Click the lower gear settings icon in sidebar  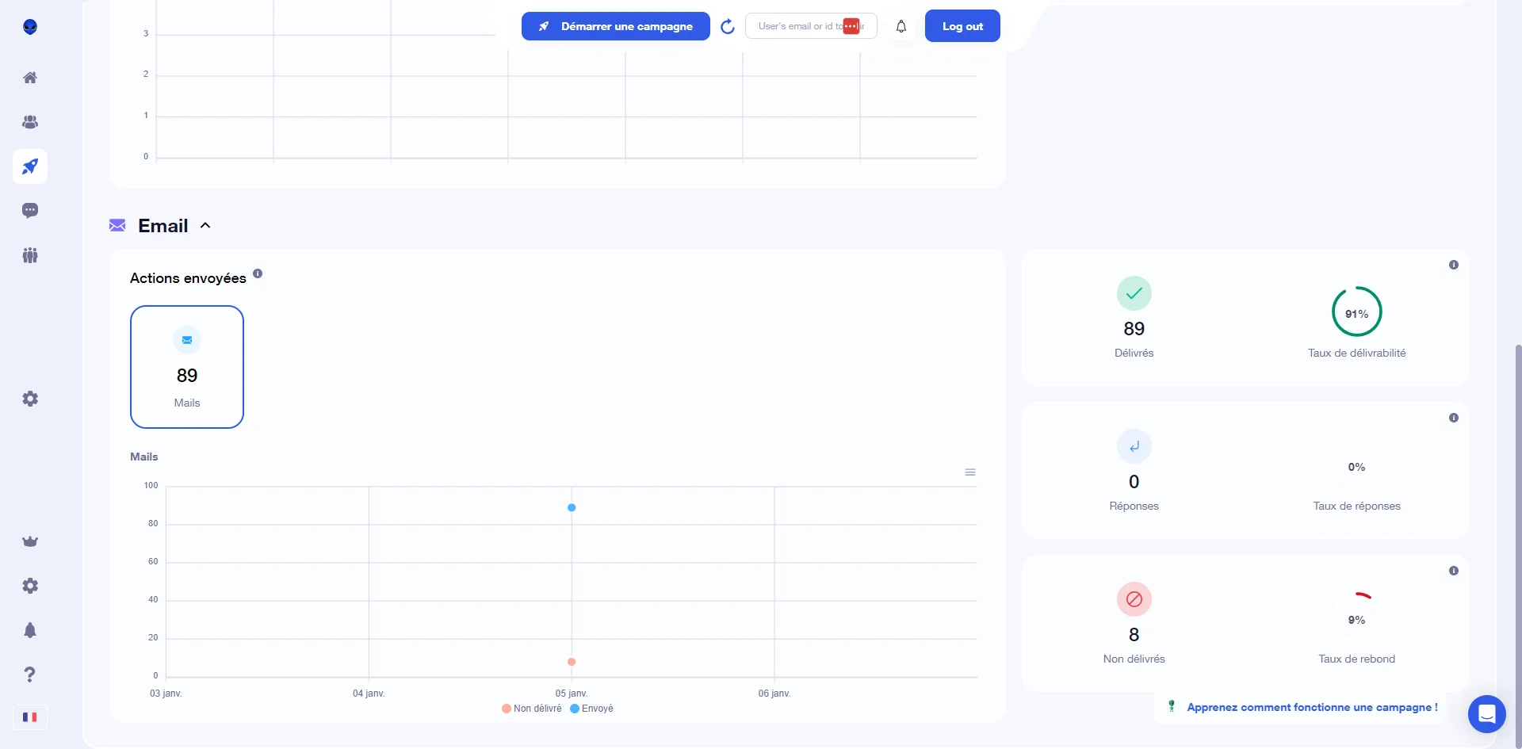30,586
